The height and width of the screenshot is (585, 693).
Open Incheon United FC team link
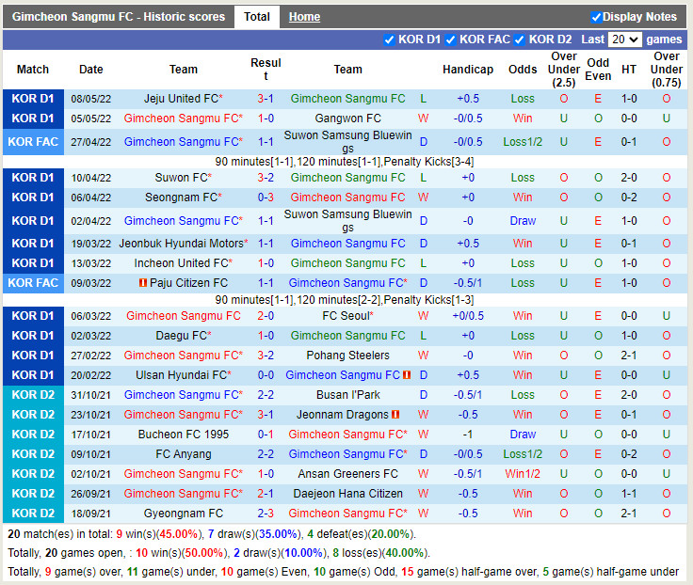click(181, 263)
